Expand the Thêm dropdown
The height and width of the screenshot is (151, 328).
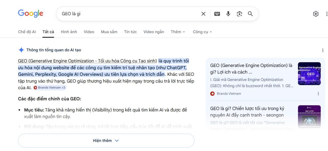click(x=178, y=32)
